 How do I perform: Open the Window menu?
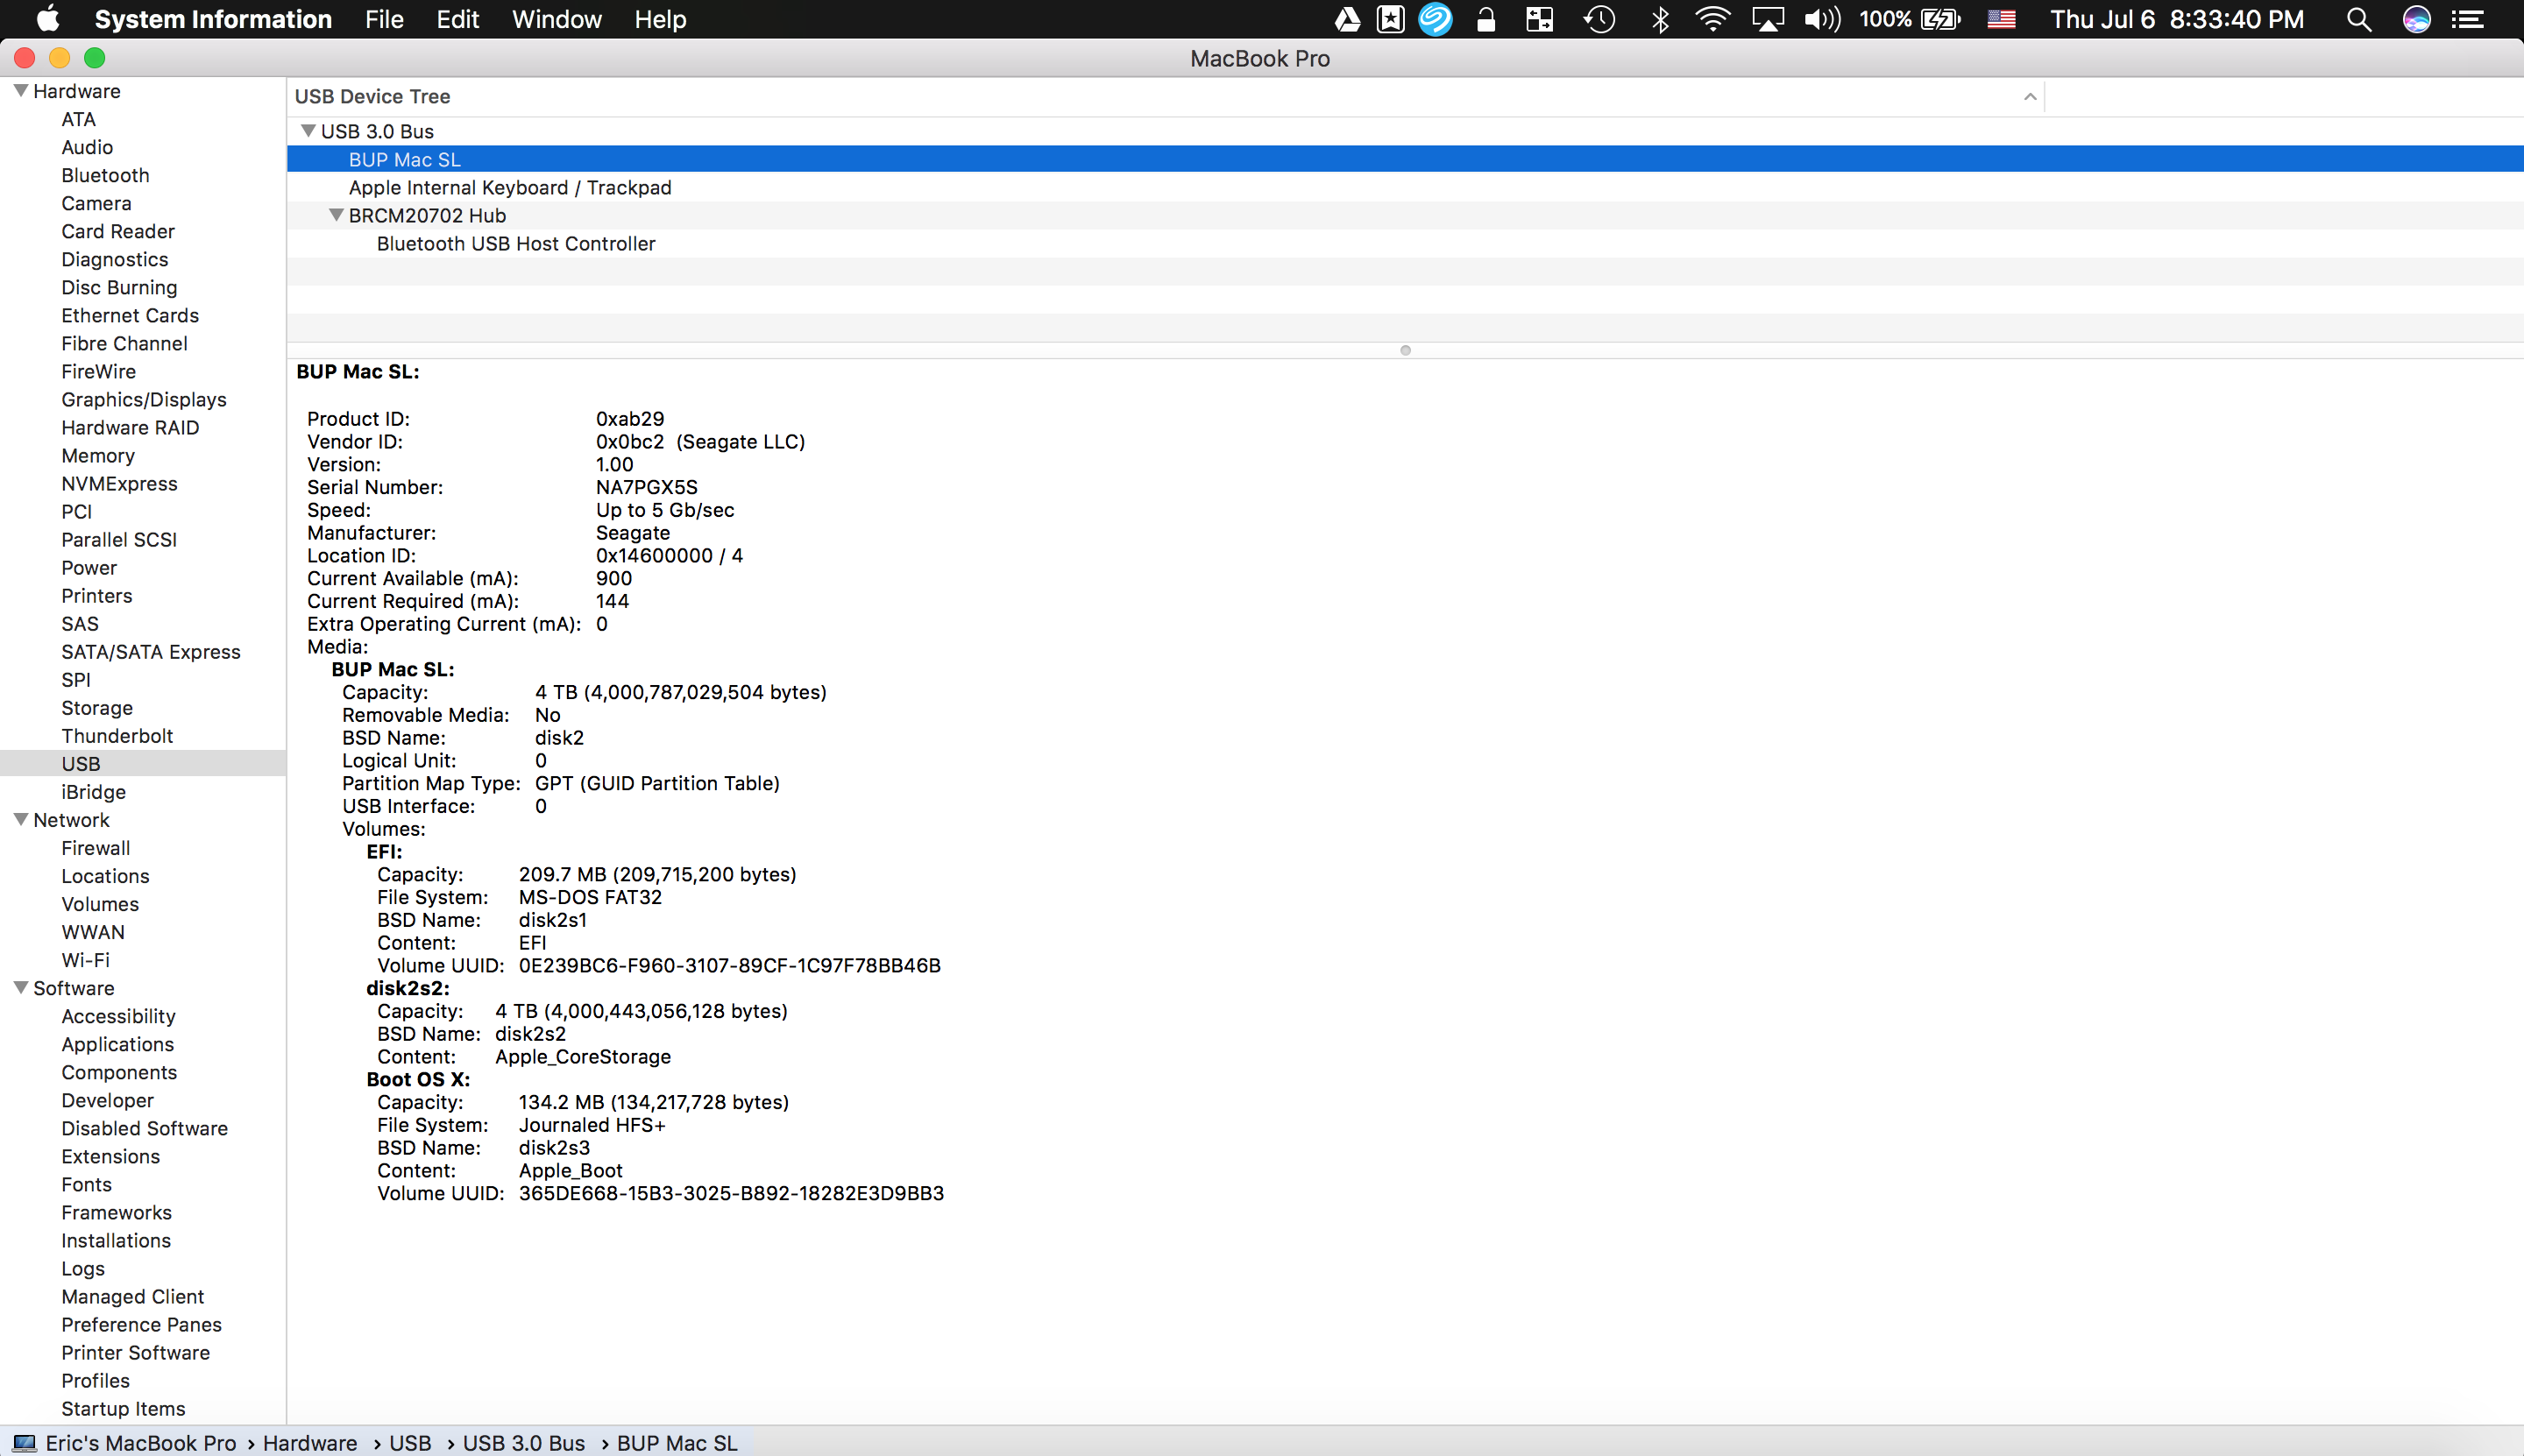coord(557,20)
